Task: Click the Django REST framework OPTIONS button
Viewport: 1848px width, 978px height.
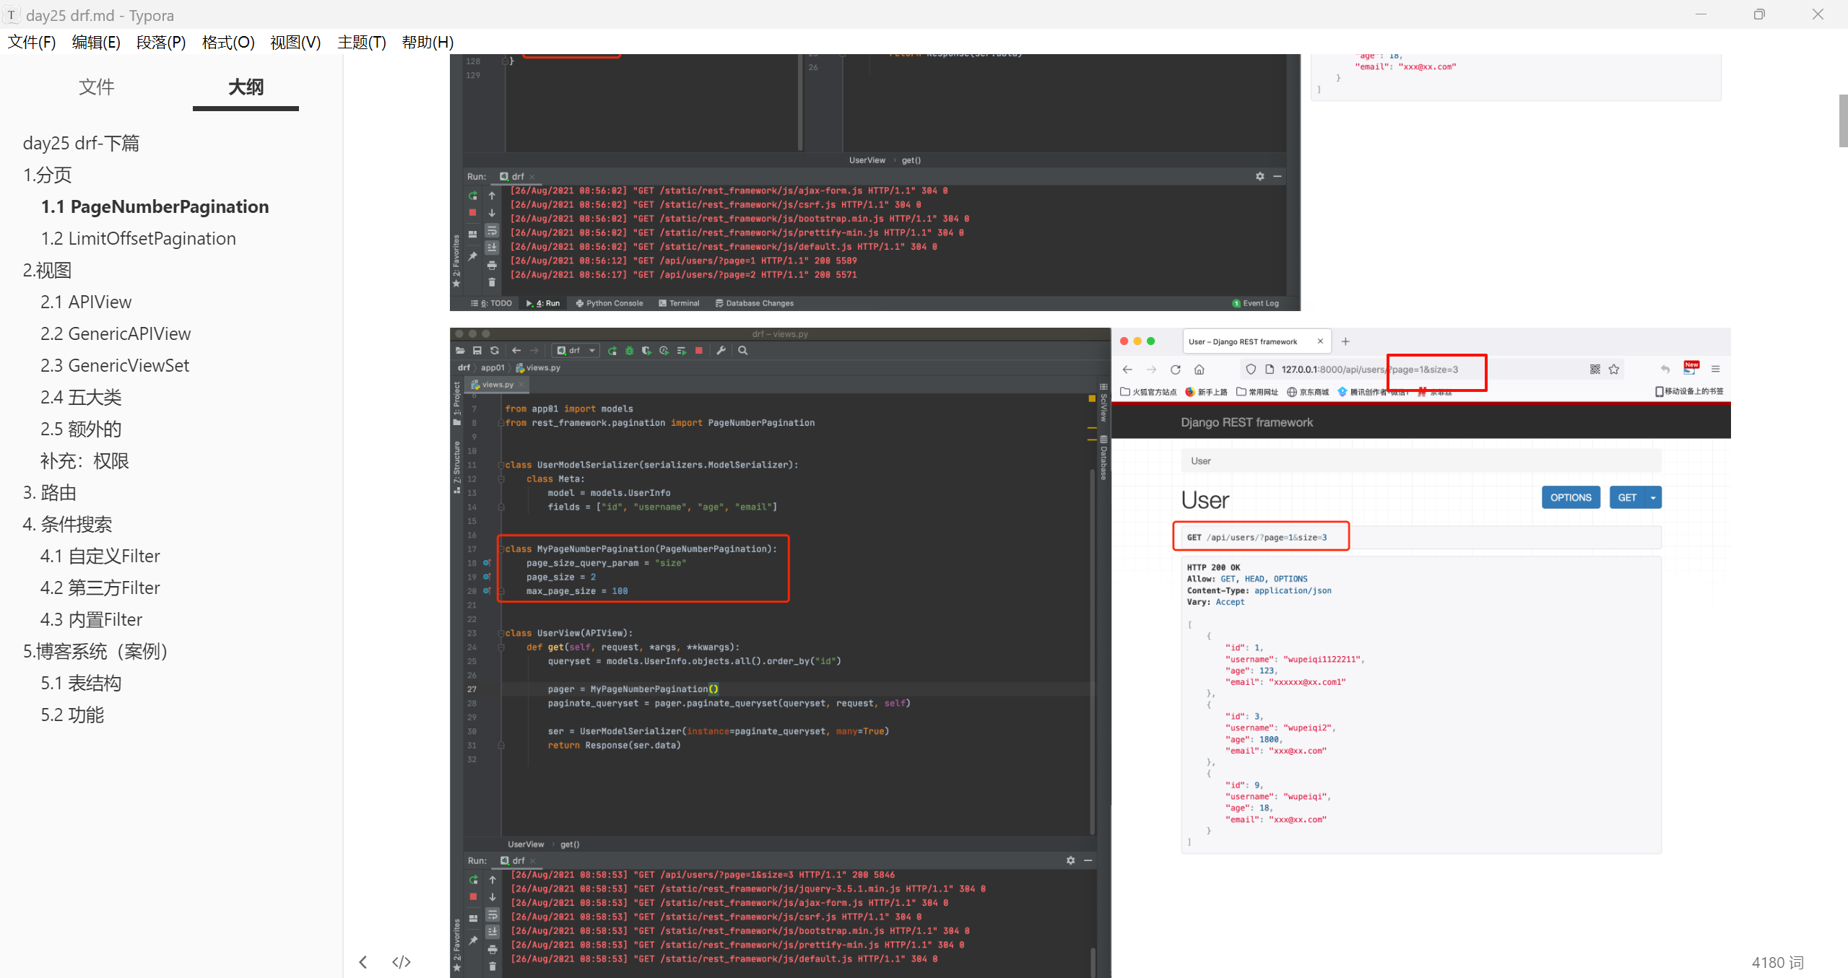Action: click(1572, 497)
